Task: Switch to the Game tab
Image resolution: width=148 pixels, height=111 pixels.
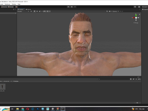Action: pyautogui.click(x=28, y=9)
